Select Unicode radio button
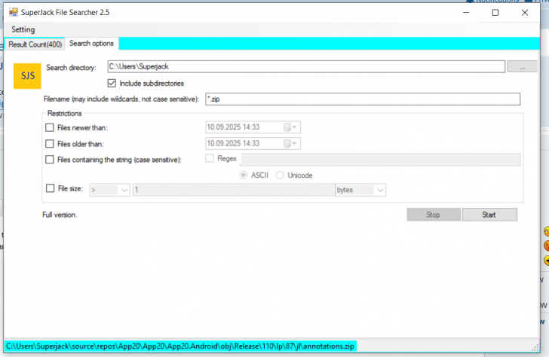 280,175
